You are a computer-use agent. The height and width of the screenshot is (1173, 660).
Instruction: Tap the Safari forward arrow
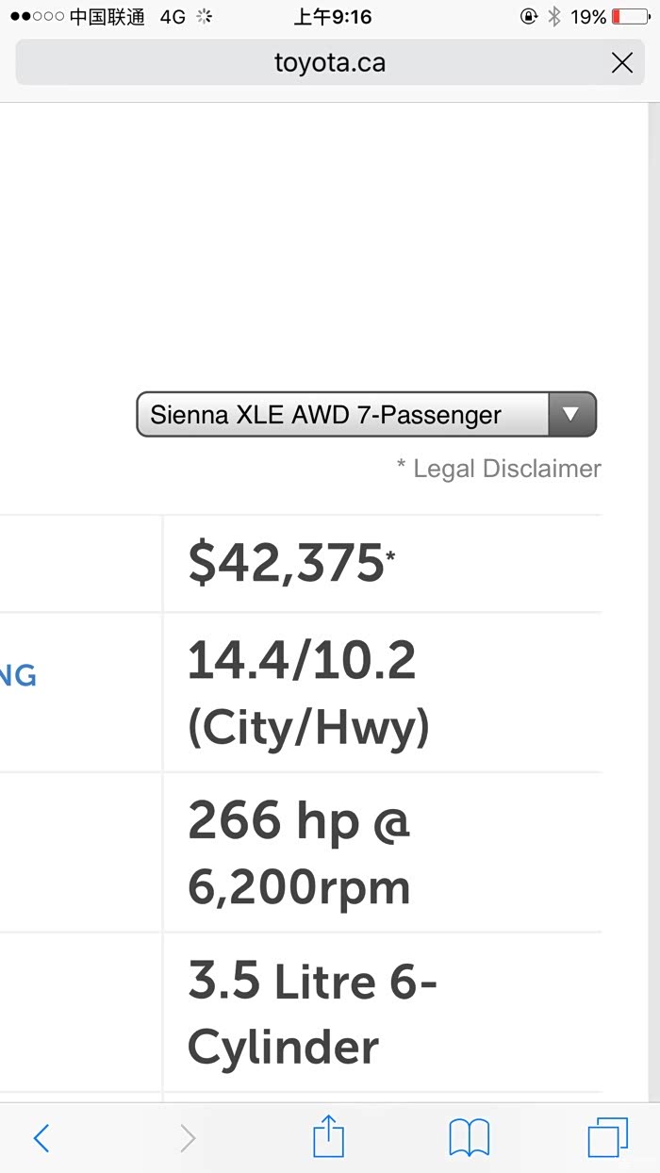188,1138
